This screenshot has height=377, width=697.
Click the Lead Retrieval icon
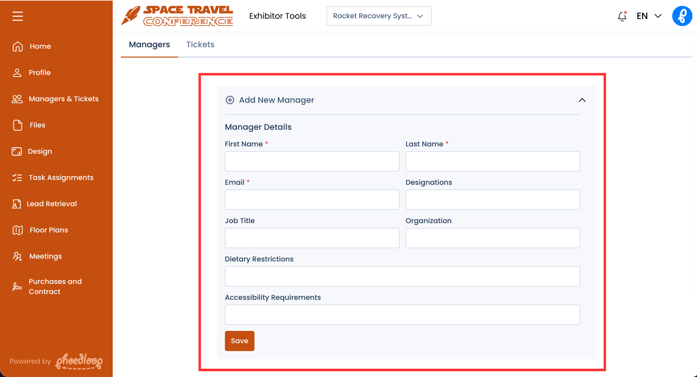click(x=17, y=204)
